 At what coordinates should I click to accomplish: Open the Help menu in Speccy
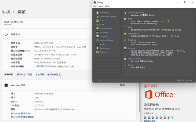click(107, 6)
